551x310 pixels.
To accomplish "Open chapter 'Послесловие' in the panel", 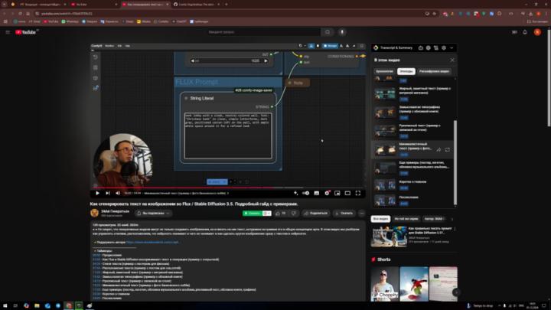I will [413, 200].
